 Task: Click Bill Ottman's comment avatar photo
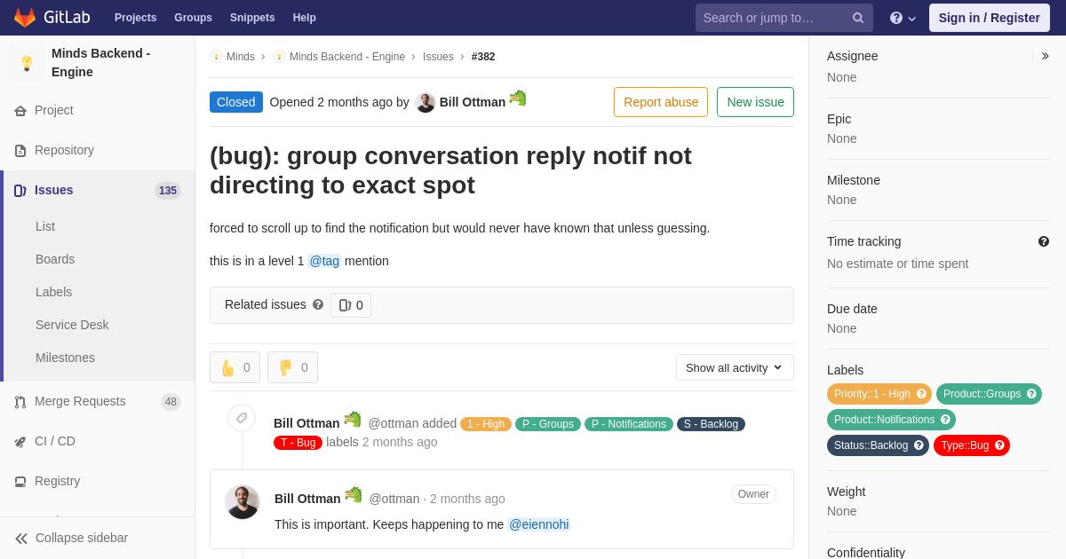pos(243,502)
